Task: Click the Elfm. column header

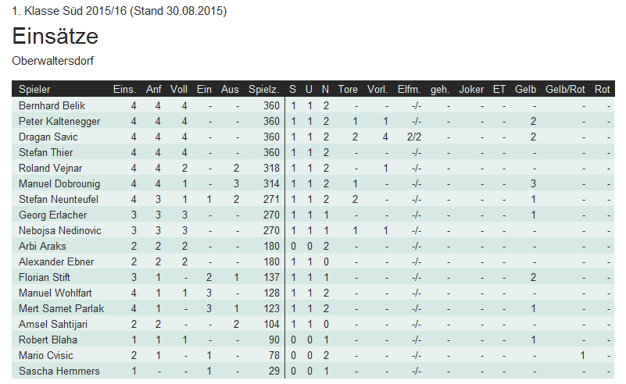Action: point(410,89)
